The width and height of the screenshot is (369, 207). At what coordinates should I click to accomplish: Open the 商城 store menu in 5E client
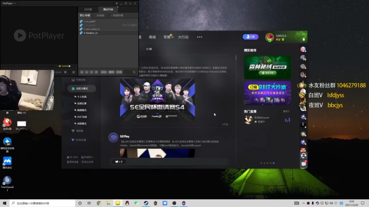point(152,37)
